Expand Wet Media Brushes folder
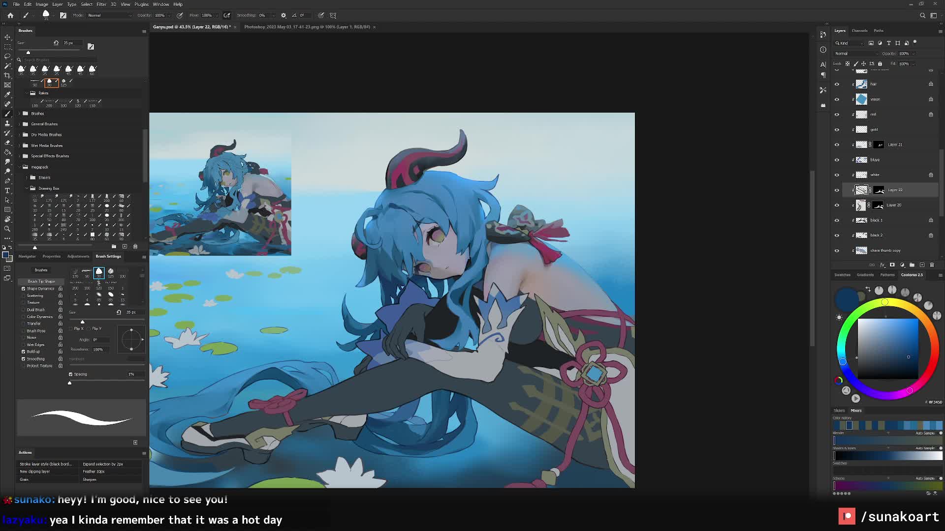945x531 pixels. click(x=19, y=146)
